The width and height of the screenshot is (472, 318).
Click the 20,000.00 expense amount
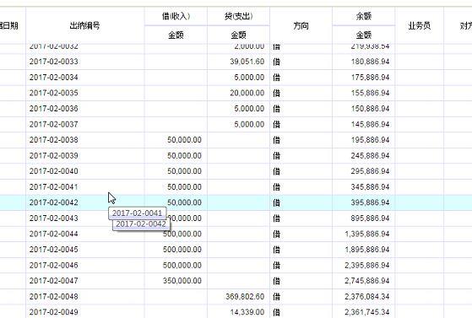click(x=247, y=93)
